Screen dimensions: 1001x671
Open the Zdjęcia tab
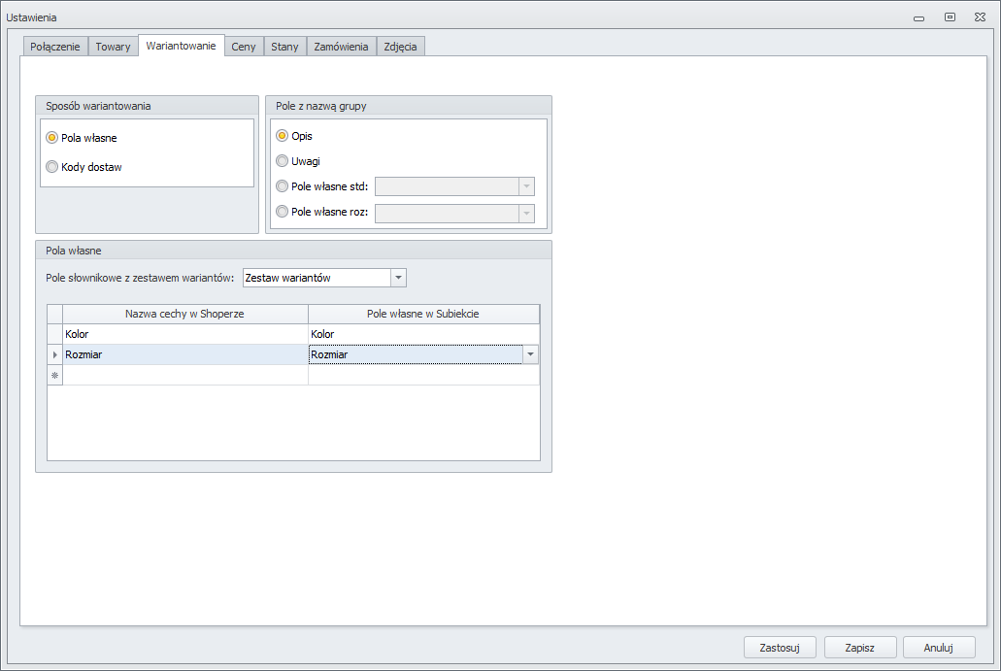point(400,47)
